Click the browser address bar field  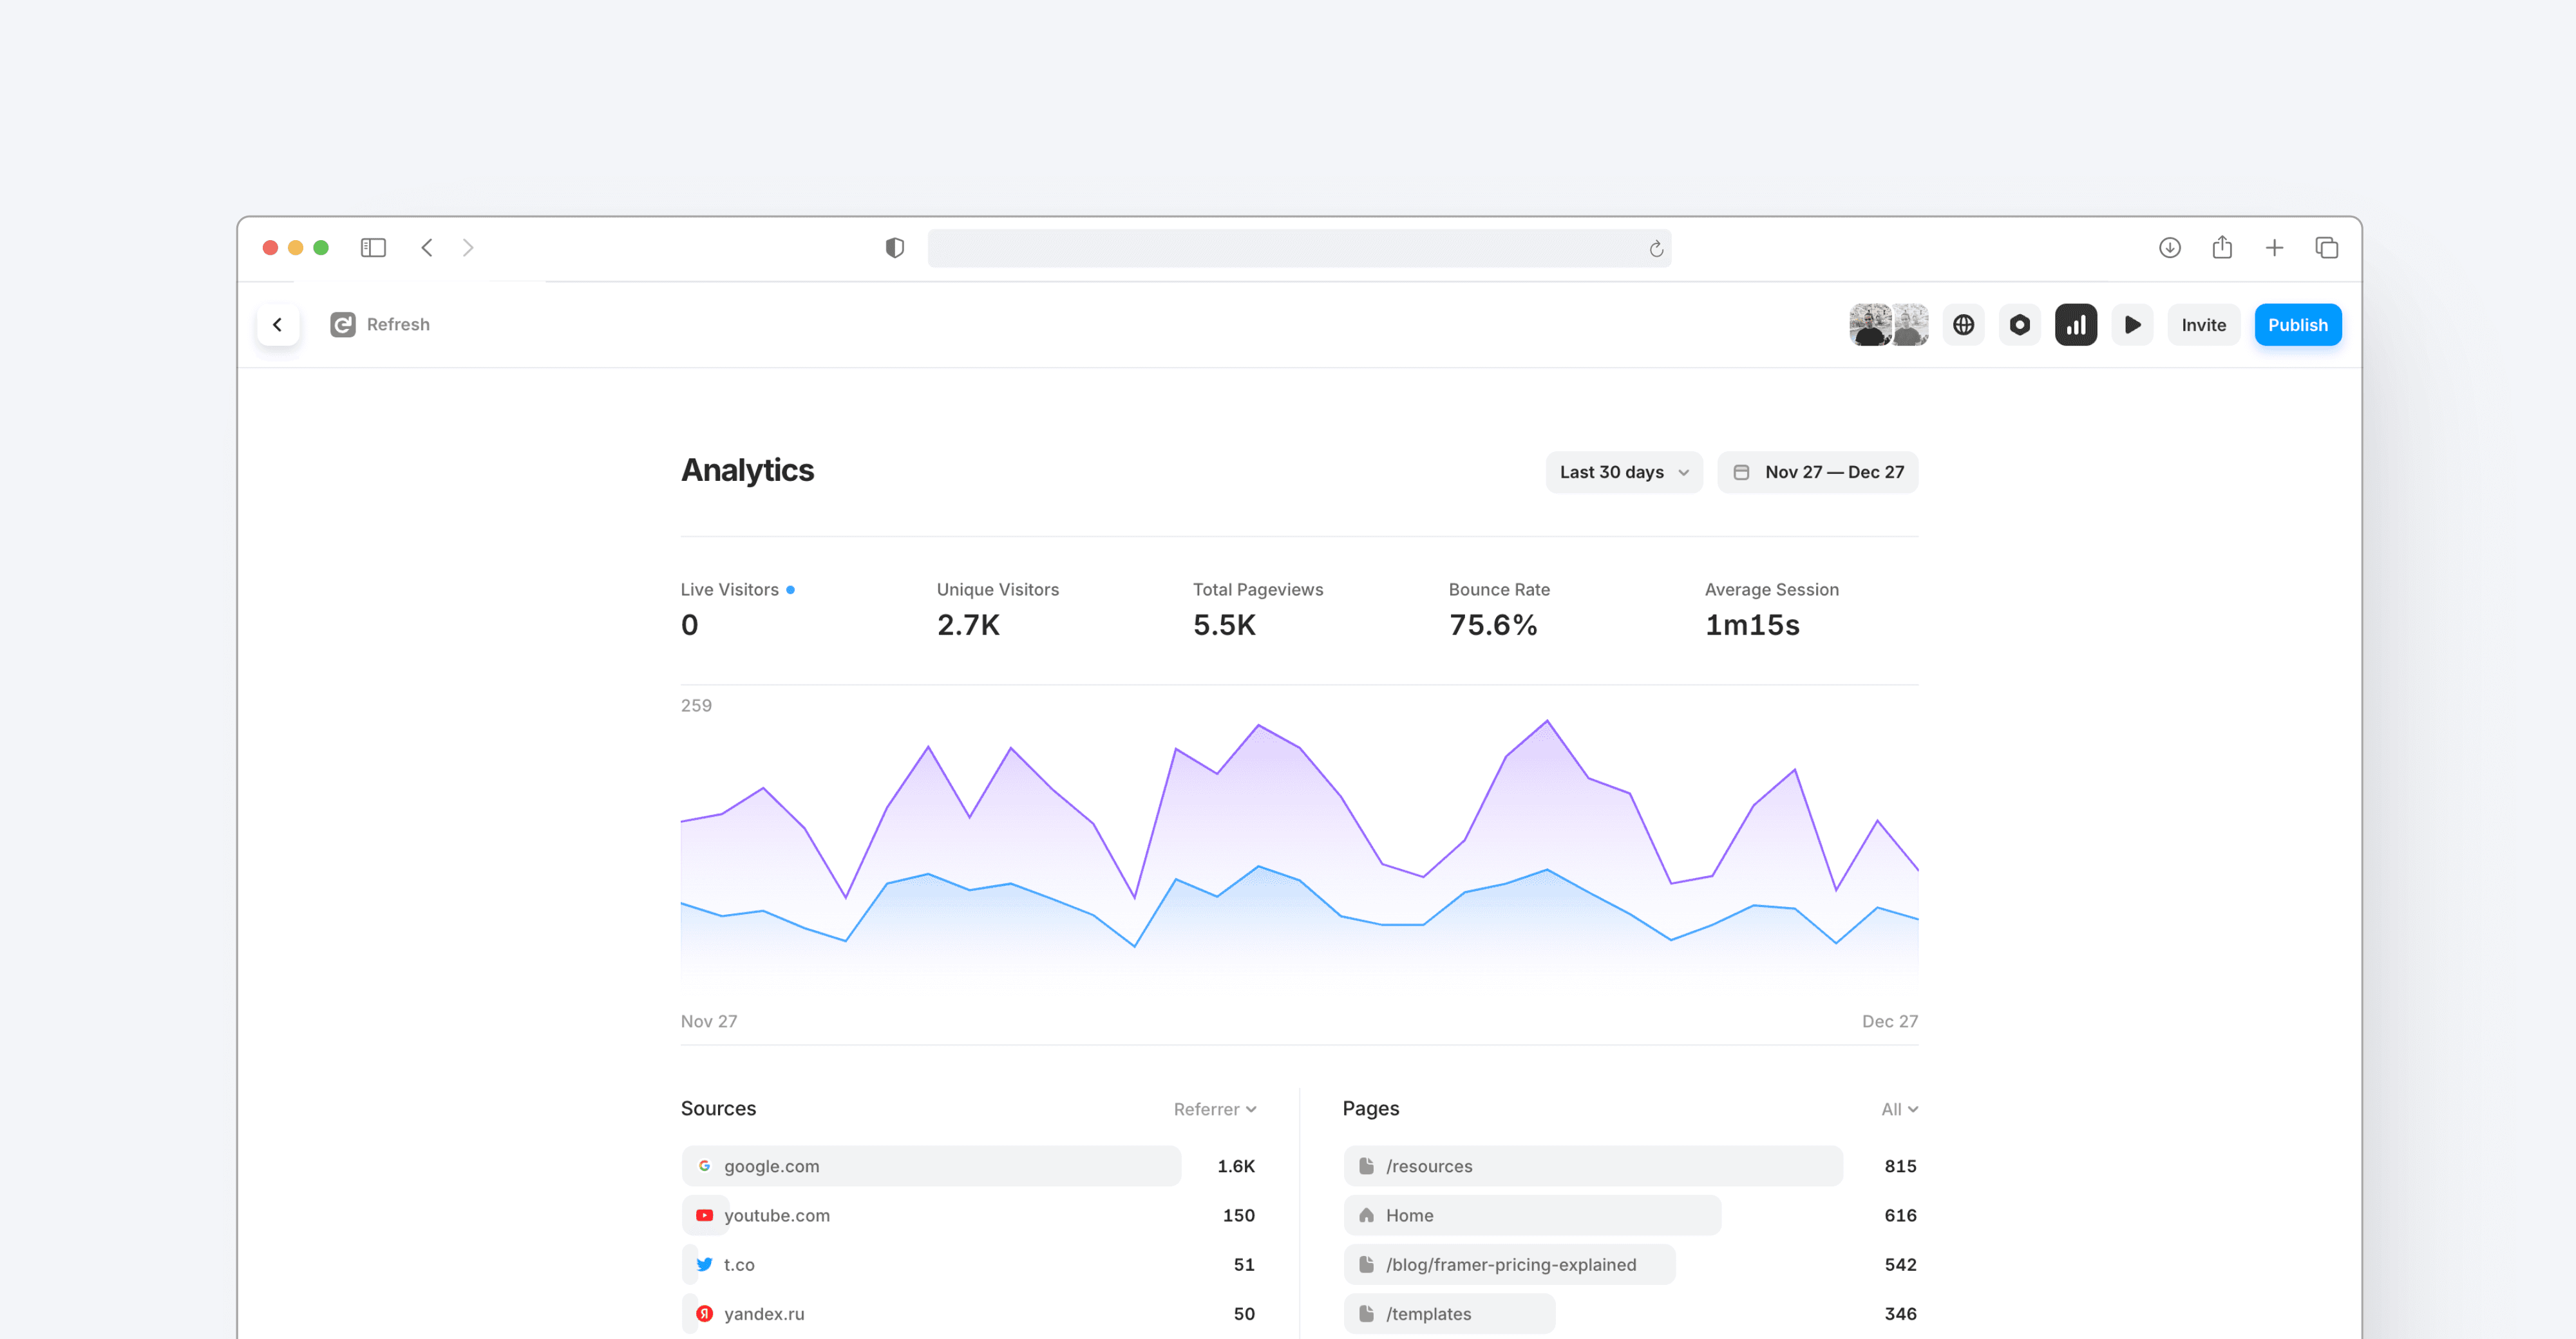[x=1299, y=249]
